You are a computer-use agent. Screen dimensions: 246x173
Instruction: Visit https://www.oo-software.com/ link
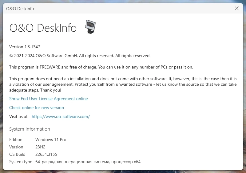click(x=61, y=116)
